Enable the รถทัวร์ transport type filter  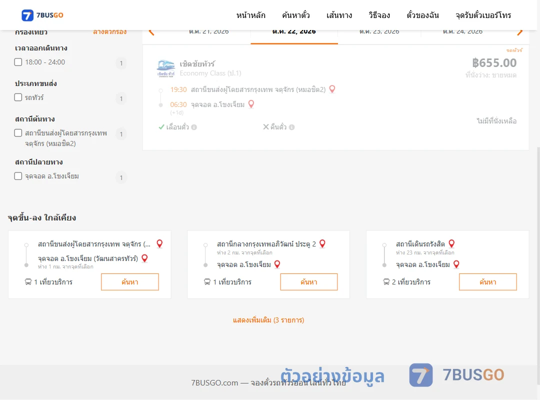tap(18, 97)
